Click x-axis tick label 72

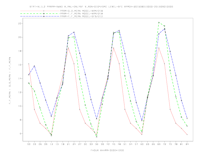tap(165, 144)
